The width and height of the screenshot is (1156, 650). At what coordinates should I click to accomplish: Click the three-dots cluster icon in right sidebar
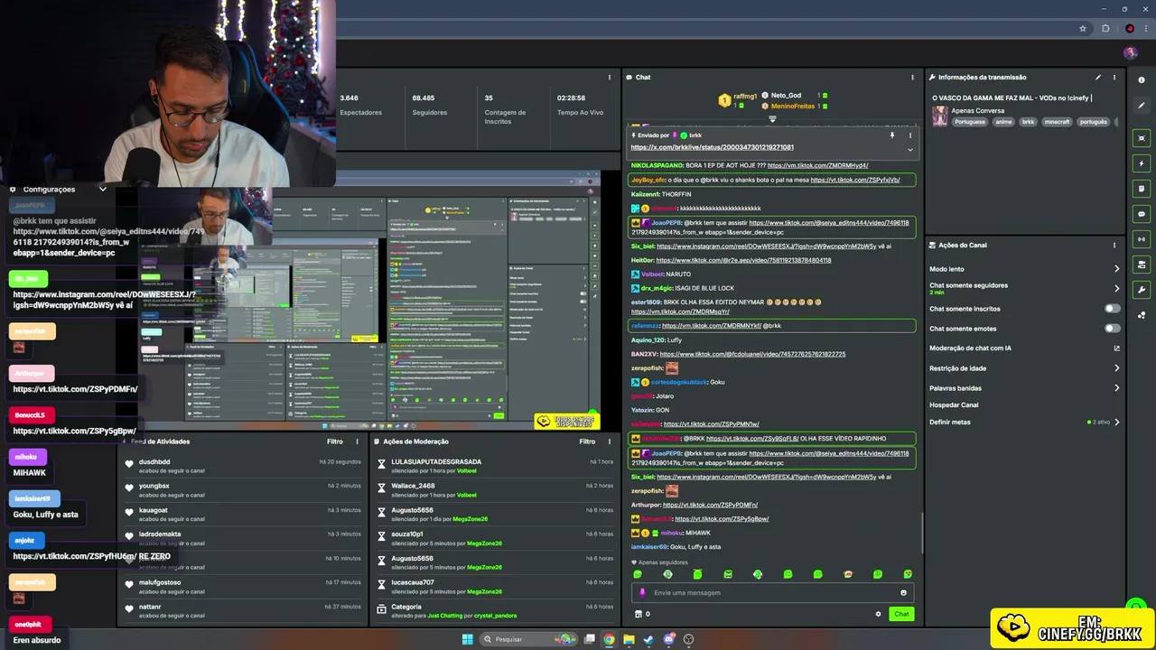pyautogui.click(x=1142, y=315)
